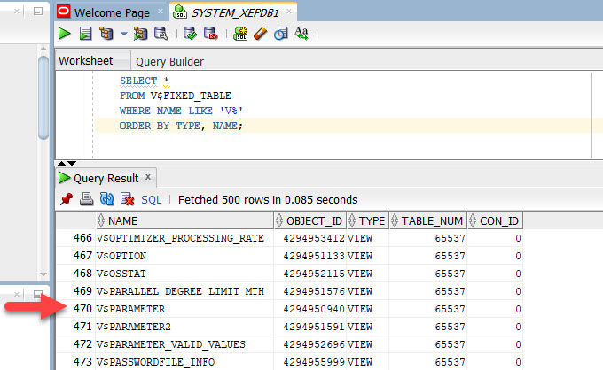This screenshot has width=603, height=370.
Task: Click the SQL Tuning Advisor icon
Action: (161, 34)
